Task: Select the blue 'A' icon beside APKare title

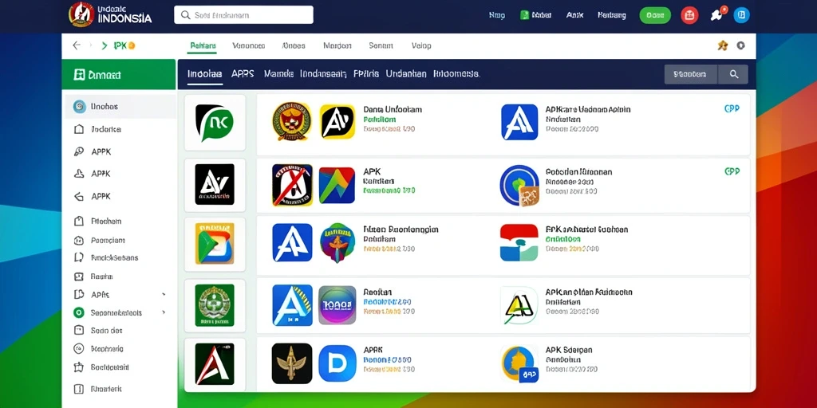Action: [519, 122]
